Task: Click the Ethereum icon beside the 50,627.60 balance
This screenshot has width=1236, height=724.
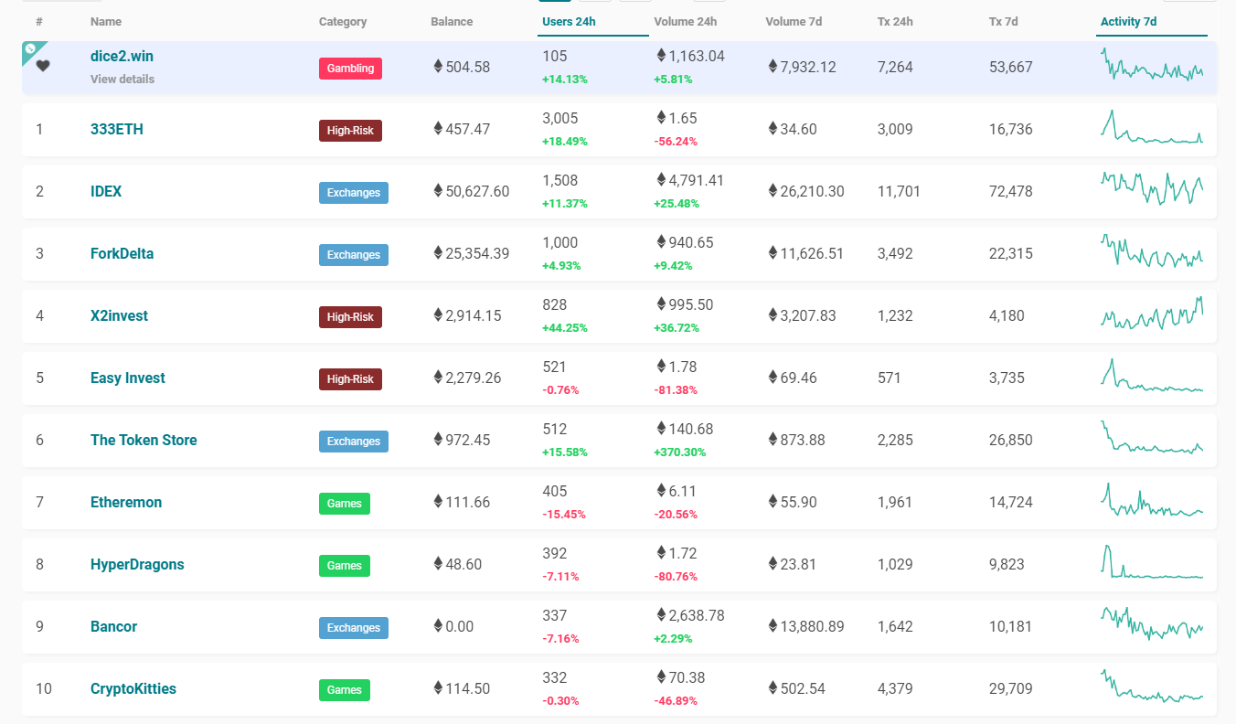Action: pos(438,191)
